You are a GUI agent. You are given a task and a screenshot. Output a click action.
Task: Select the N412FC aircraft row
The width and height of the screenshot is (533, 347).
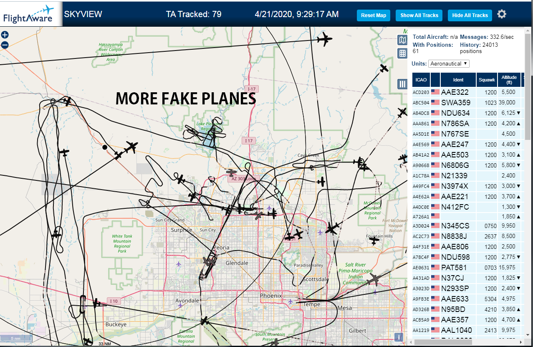click(468, 207)
